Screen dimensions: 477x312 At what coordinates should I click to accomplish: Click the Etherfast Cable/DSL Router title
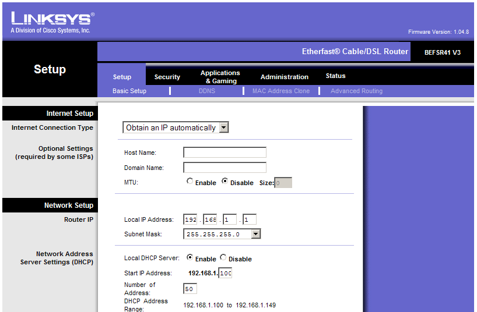pyautogui.click(x=355, y=51)
